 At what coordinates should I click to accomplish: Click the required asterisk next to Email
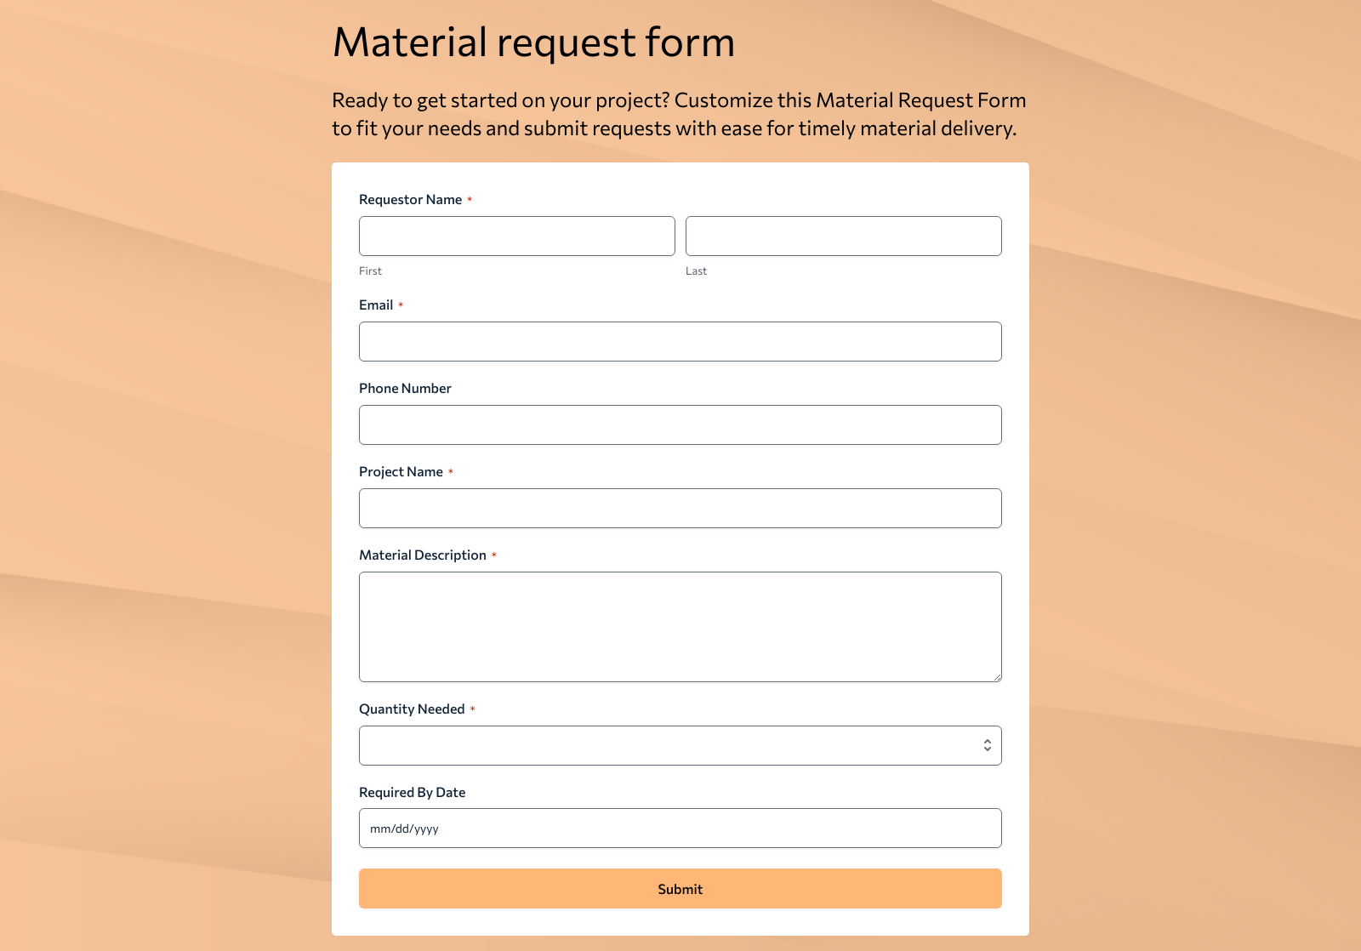[401, 304]
